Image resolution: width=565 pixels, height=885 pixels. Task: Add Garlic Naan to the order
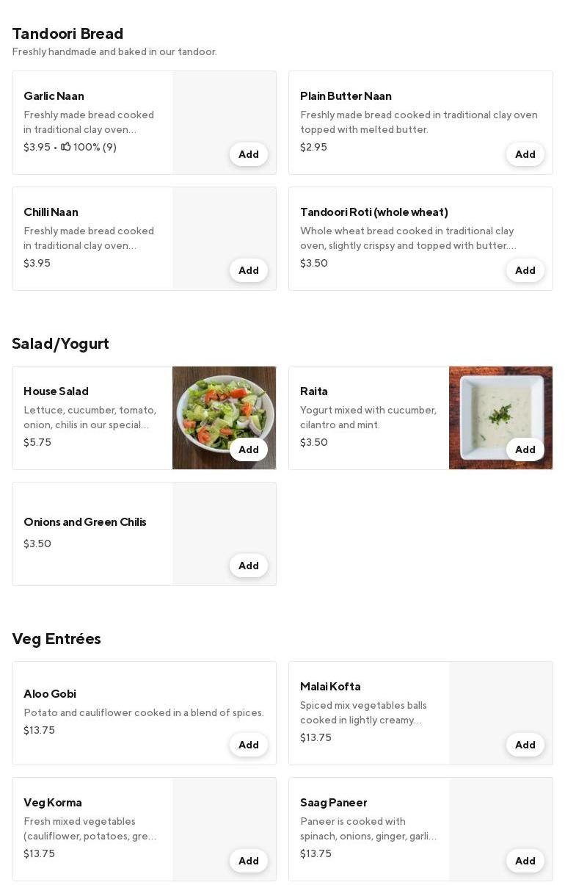[x=248, y=154]
